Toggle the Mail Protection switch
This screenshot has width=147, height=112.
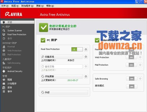tap(131, 65)
